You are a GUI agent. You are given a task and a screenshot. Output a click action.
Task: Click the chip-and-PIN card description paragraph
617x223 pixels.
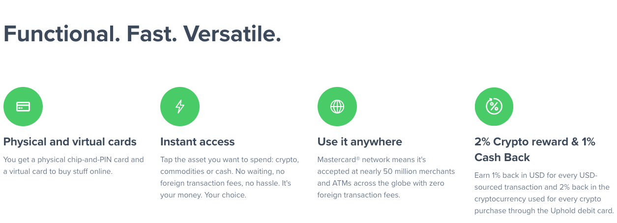(x=74, y=166)
